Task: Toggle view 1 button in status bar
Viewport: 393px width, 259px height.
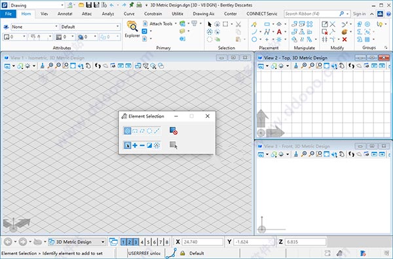Action: [x=123, y=242]
